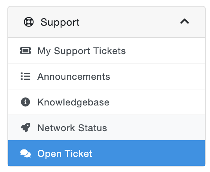
Task: View Network Status
Action: tap(72, 128)
